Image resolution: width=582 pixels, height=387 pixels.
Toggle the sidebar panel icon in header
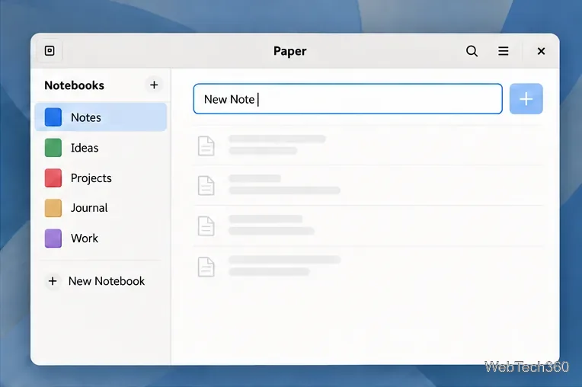click(50, 51)
